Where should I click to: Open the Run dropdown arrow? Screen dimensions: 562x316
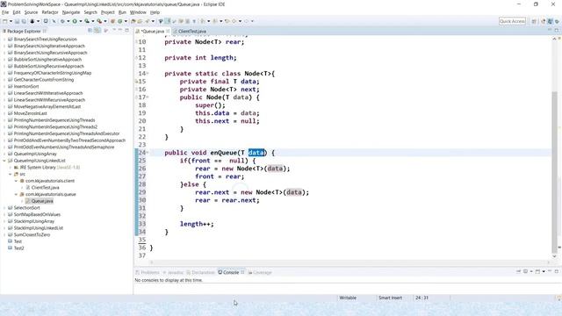tap(80, 21)
